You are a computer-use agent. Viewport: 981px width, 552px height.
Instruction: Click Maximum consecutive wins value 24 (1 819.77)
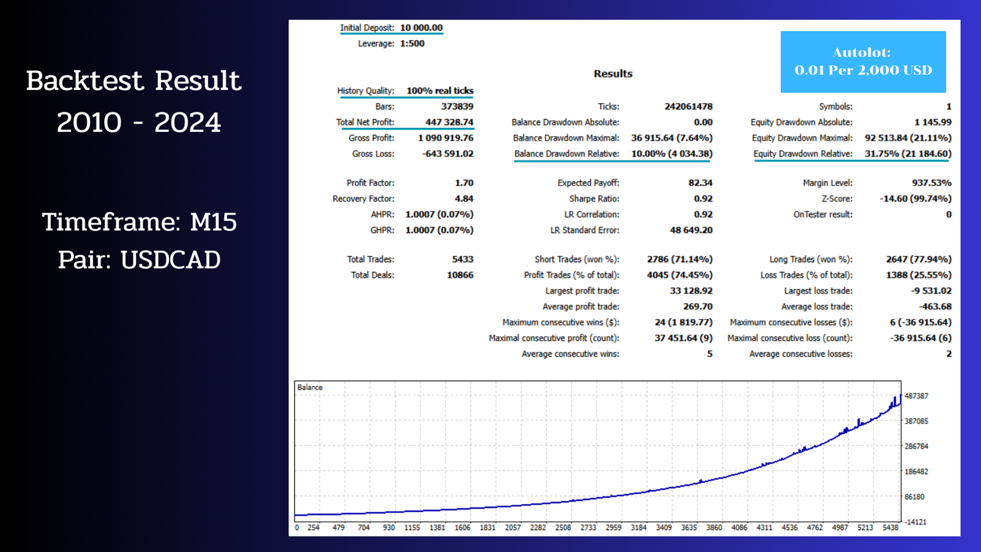(x=683, y=323)
